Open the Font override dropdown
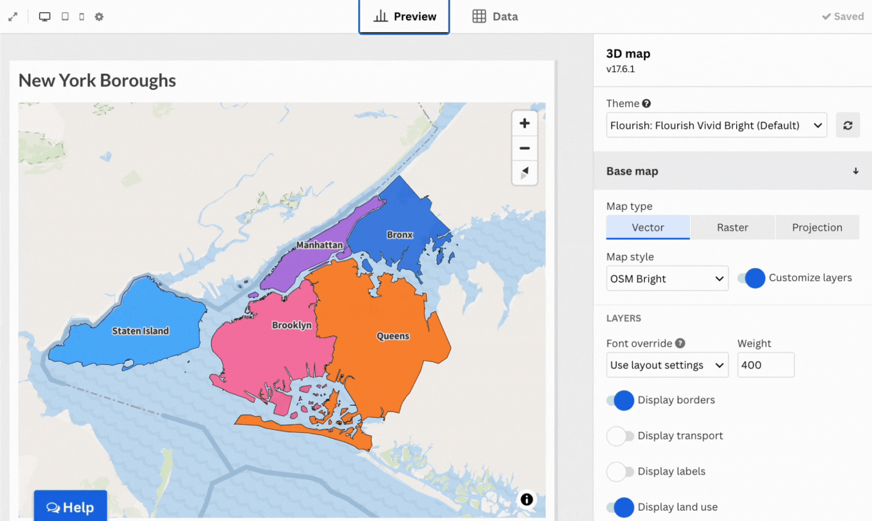Screen dimensions: 872x521 point(667,365)
